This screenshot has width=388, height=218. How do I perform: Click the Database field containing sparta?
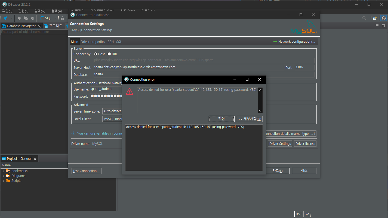pyautogui.click(x=204, y=74)
